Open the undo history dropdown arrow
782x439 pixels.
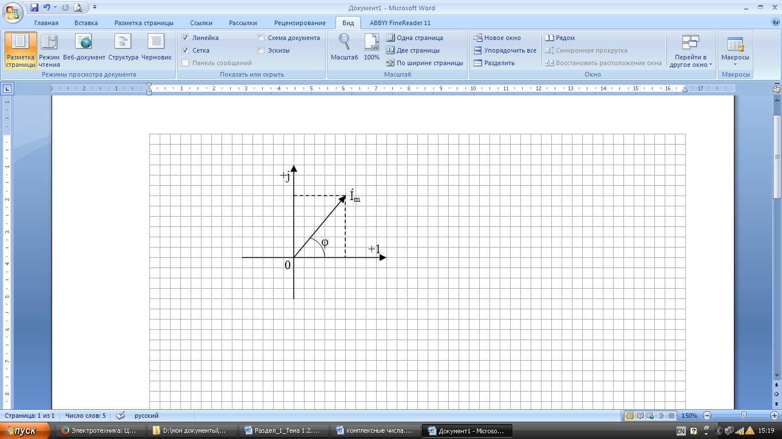[55, 8]
